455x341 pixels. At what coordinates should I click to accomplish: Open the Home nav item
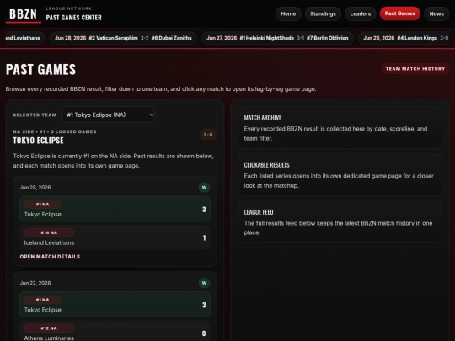click(288, 14)
